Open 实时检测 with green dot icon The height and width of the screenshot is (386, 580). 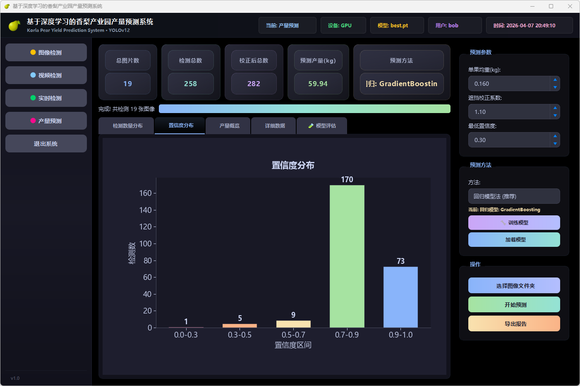click(46, 98)
